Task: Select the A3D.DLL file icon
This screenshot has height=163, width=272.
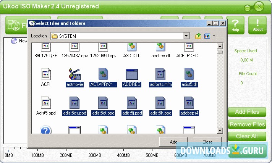Action: [x=132, y=47]
